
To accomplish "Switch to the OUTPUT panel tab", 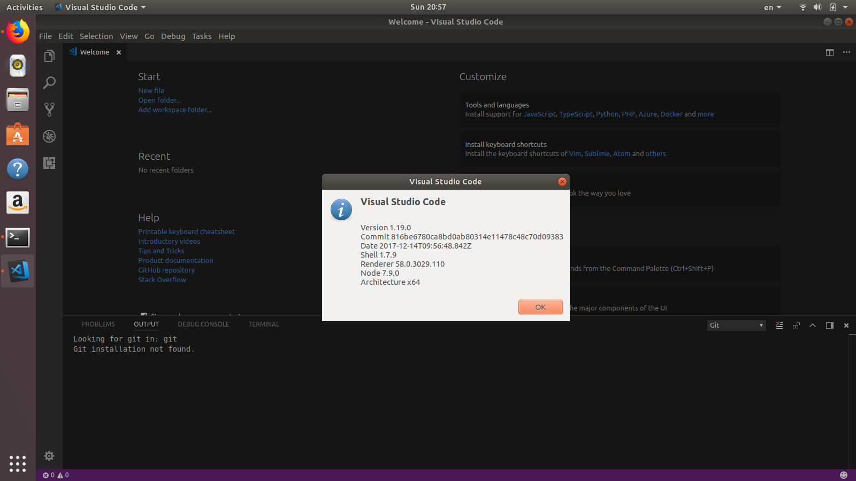I will pos(147,324).
